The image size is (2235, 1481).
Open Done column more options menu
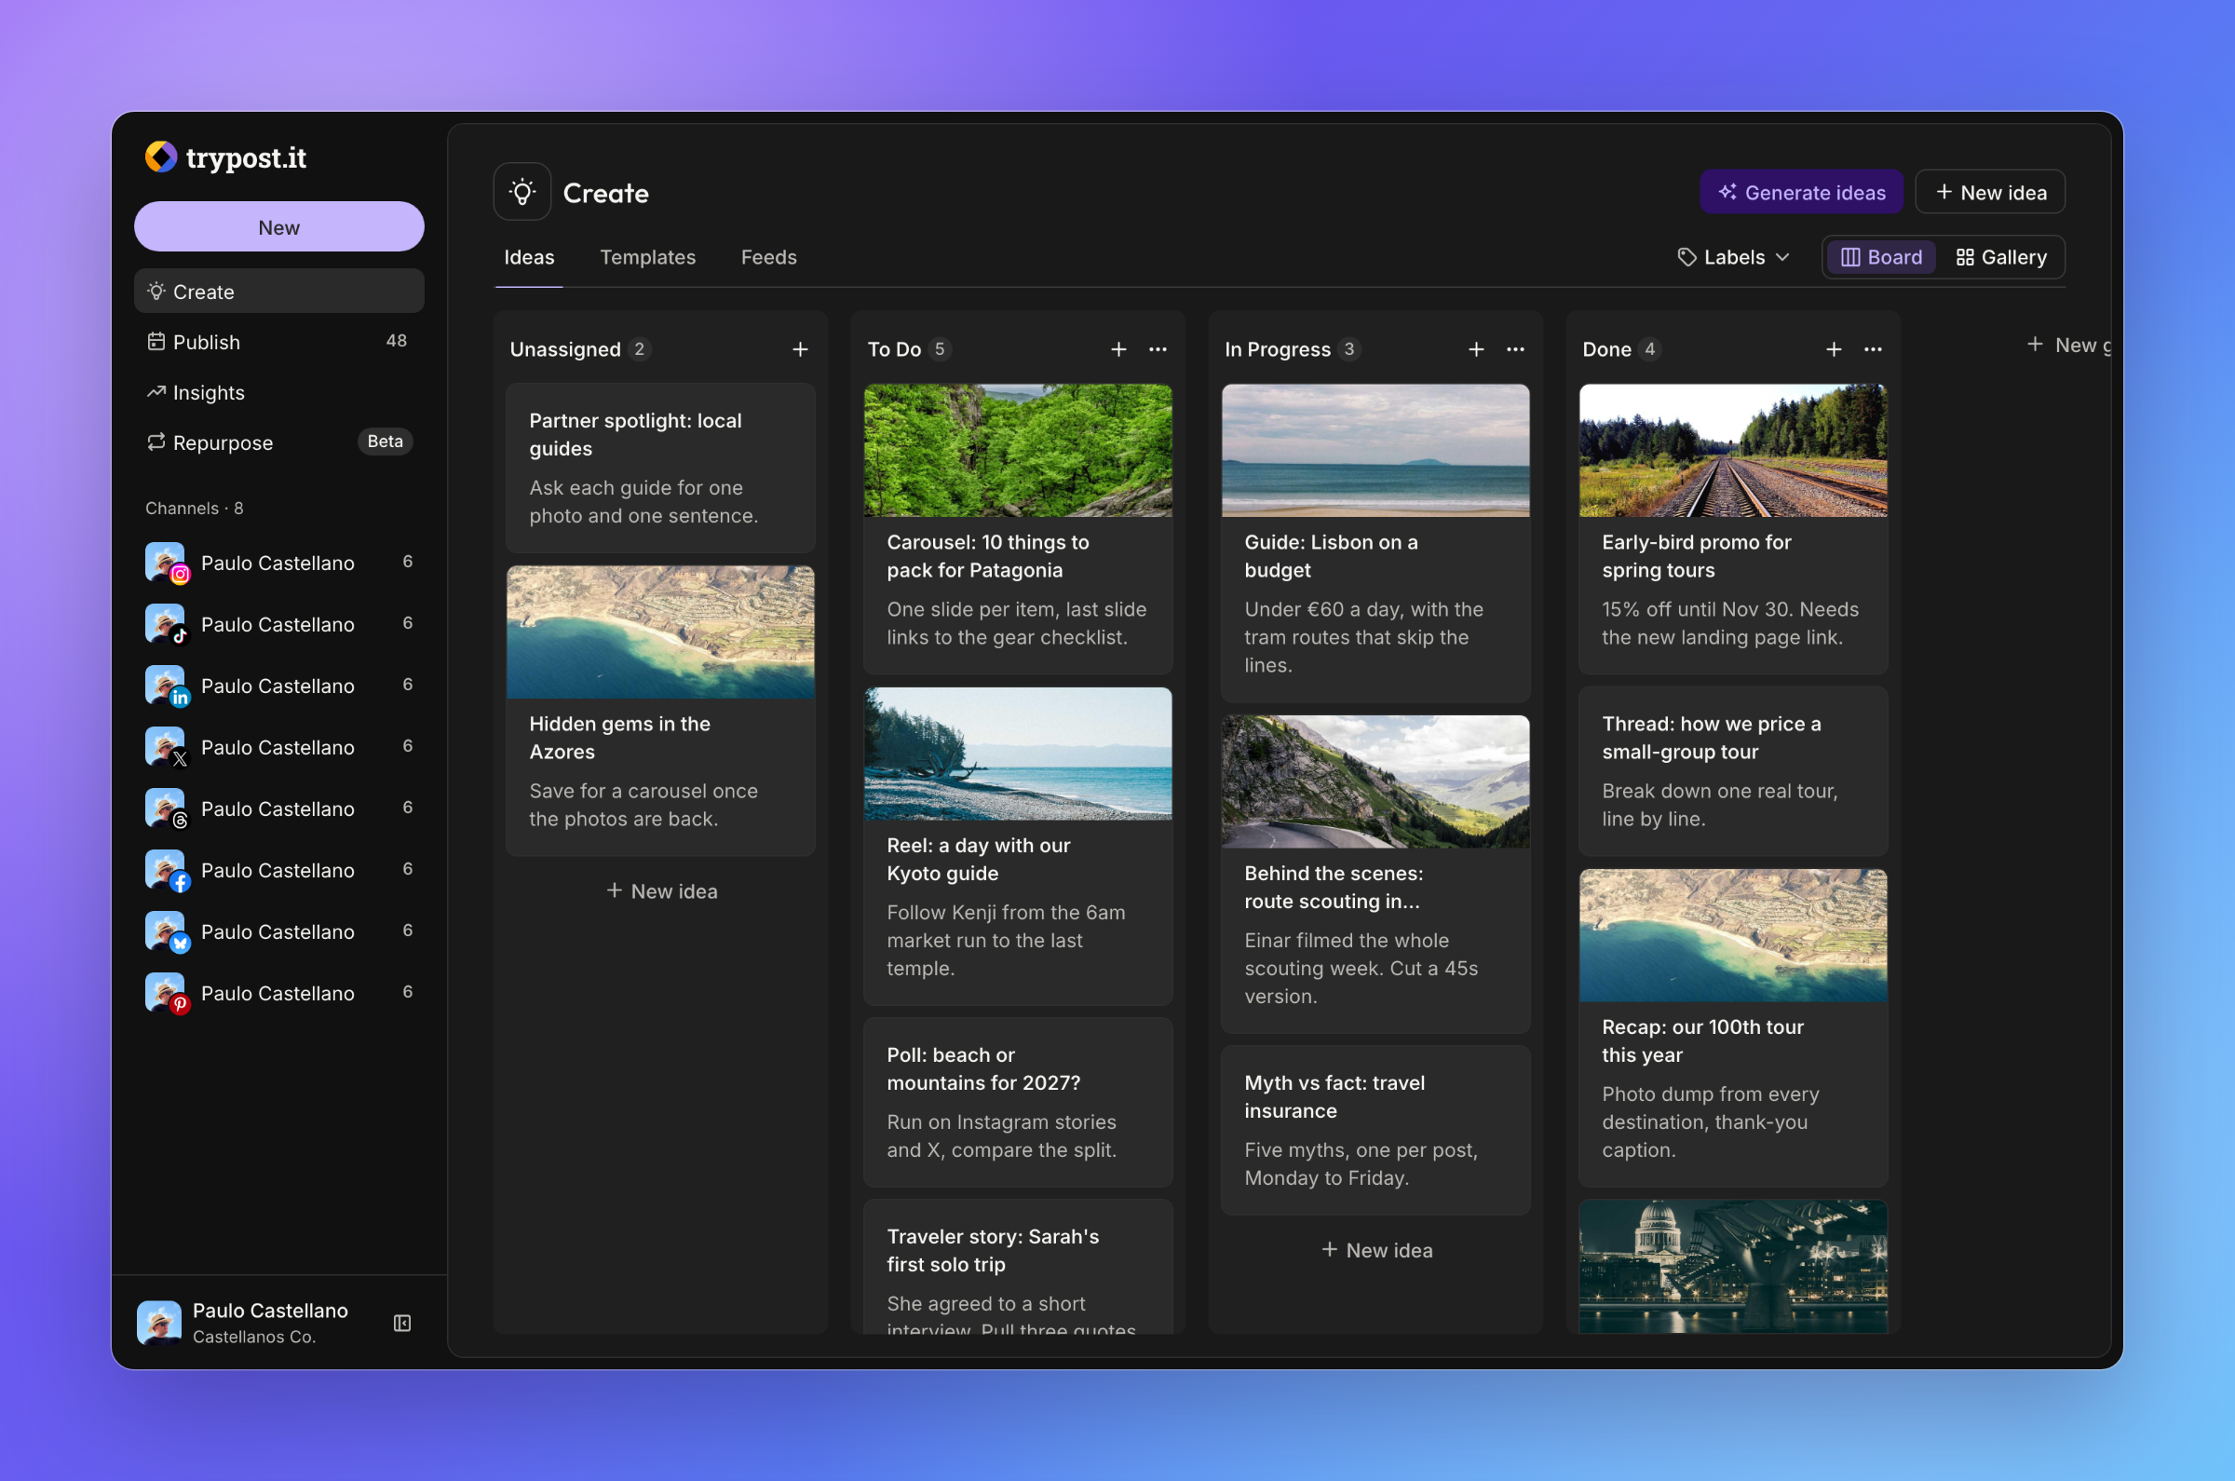tap(1874, 349)
